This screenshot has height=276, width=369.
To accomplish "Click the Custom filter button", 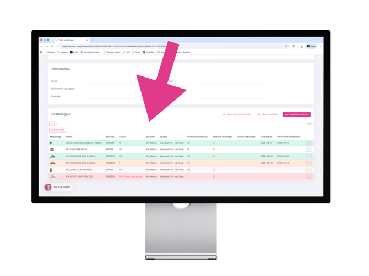I will coord(58,130).
